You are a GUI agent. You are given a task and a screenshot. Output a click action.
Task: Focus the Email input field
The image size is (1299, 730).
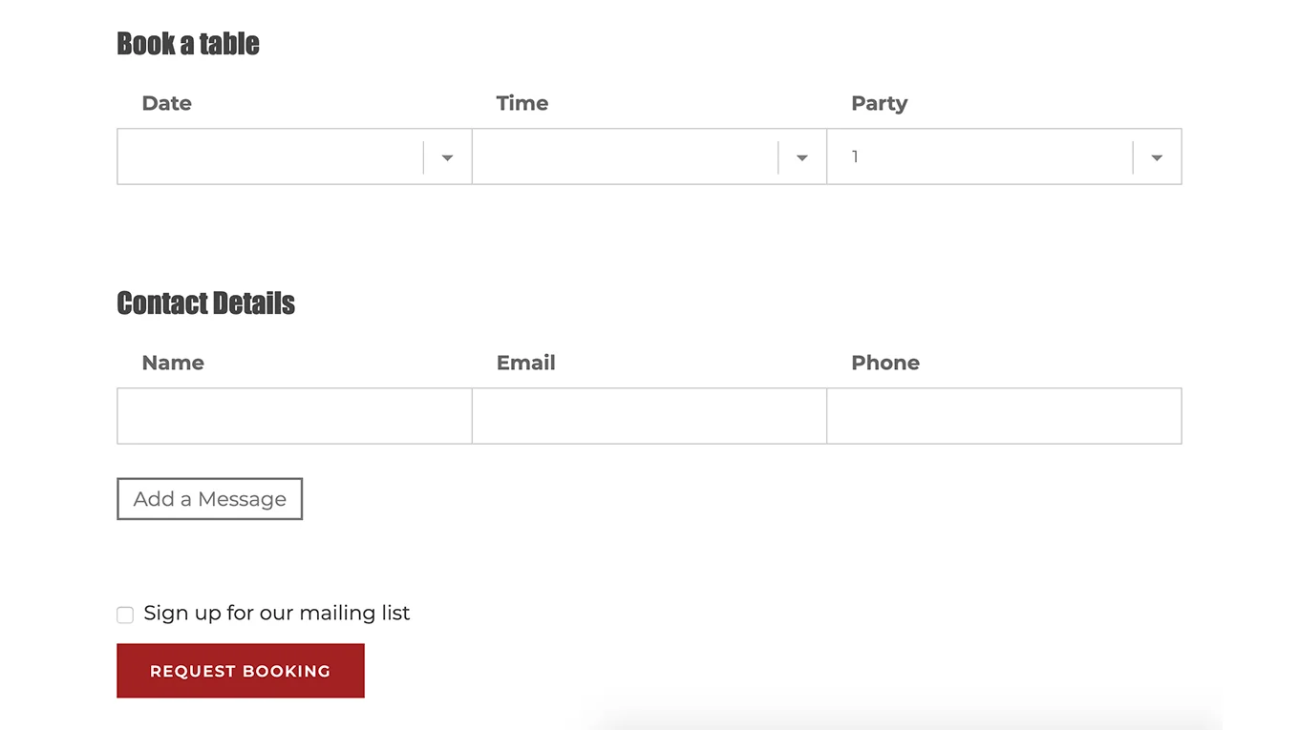coord(649,416)
